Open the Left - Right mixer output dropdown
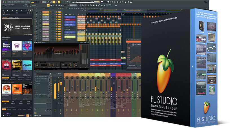 pos(43,116)
